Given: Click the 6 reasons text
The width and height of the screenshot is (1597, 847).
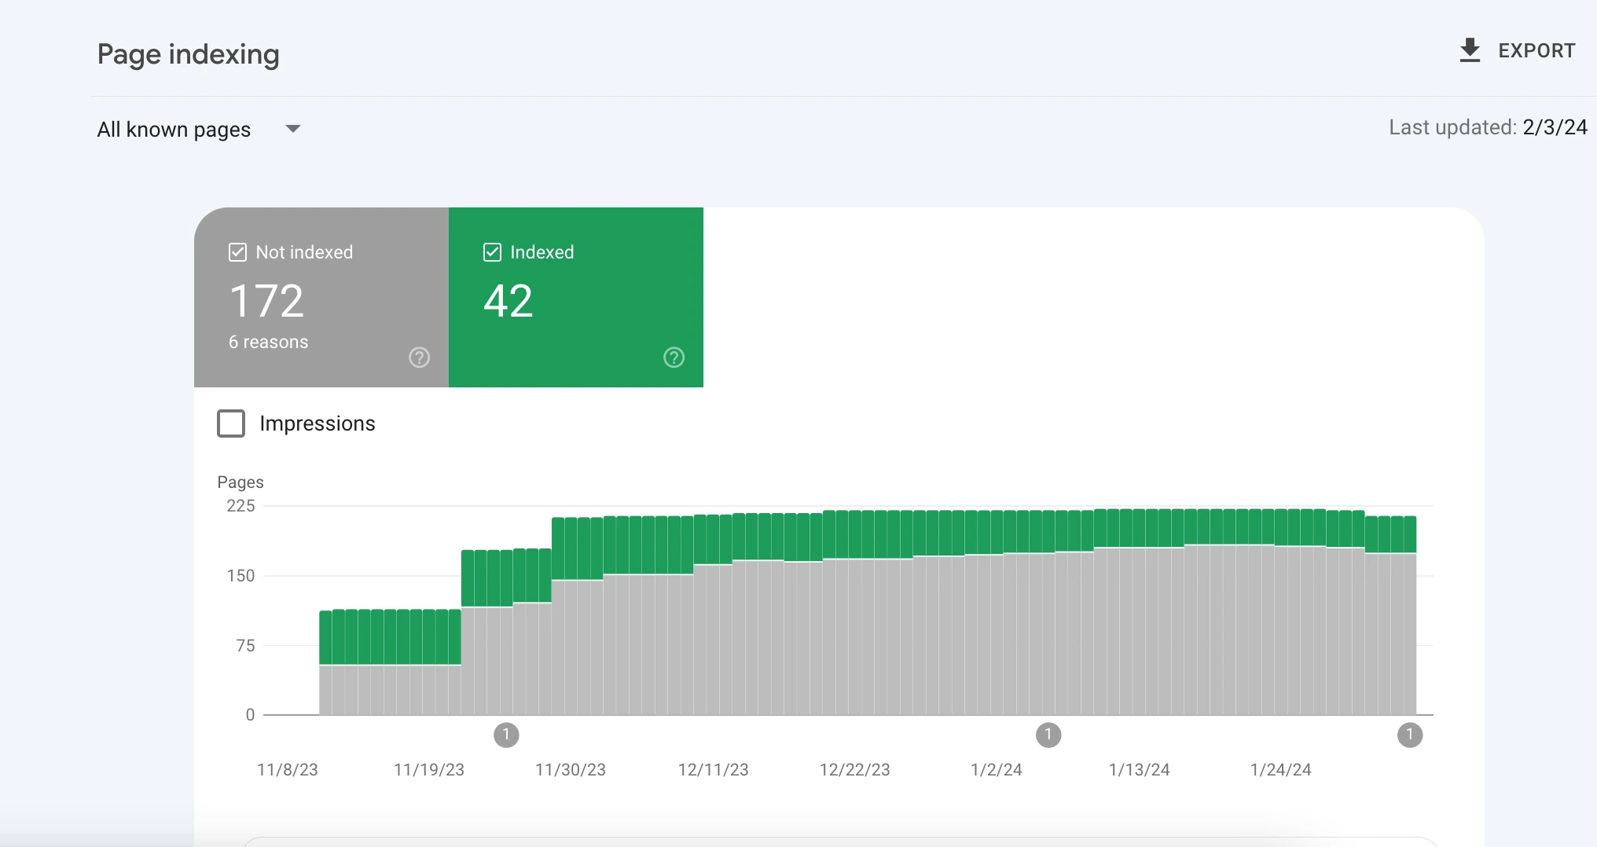Looking at the screenshot, I should [268, 343].
